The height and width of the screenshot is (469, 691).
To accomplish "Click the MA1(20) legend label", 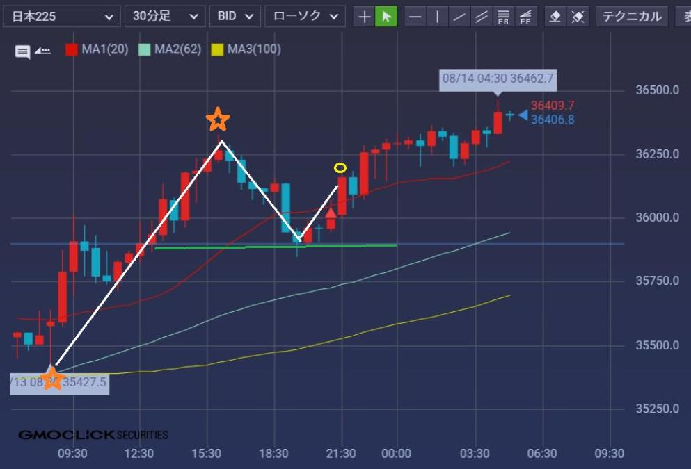I will [x=105, y=49].
